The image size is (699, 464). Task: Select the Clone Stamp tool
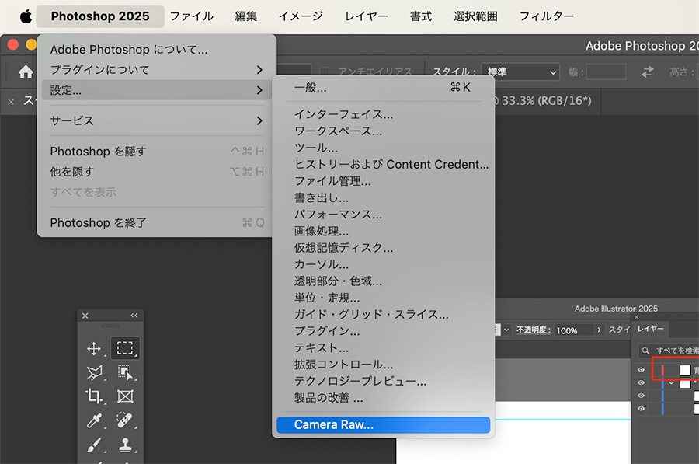click(x=125, y=445)
